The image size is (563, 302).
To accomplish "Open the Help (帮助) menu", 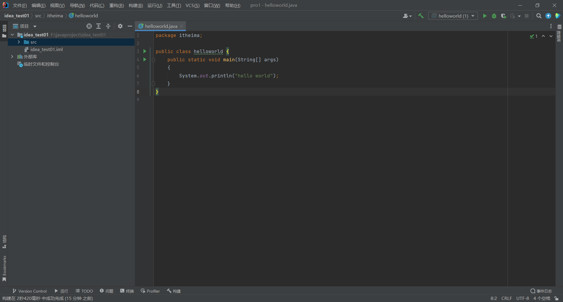I will tap(233, 5).
